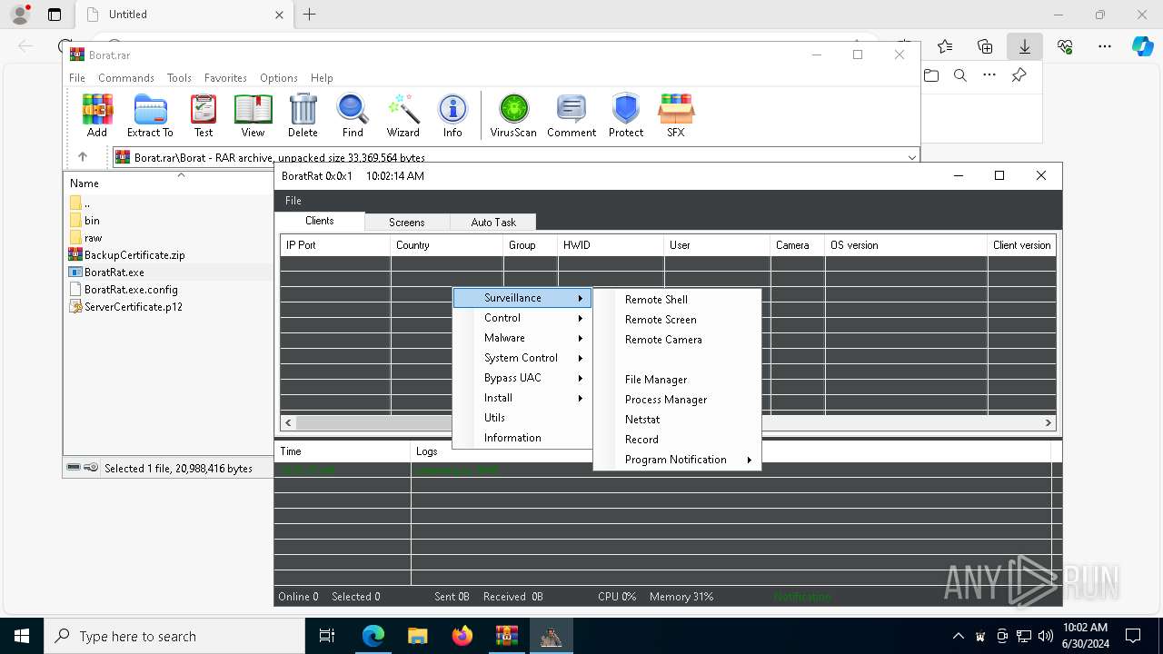Click the SFX toolbar icon

[x=676, y=115]
